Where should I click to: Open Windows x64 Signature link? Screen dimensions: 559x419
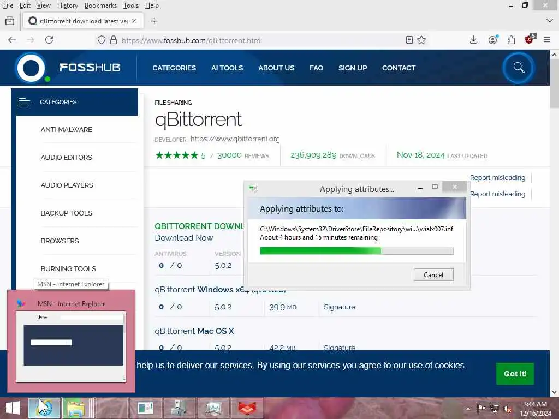tap(340, 307)
